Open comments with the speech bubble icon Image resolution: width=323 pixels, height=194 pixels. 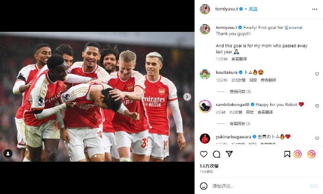click(217, 154)
